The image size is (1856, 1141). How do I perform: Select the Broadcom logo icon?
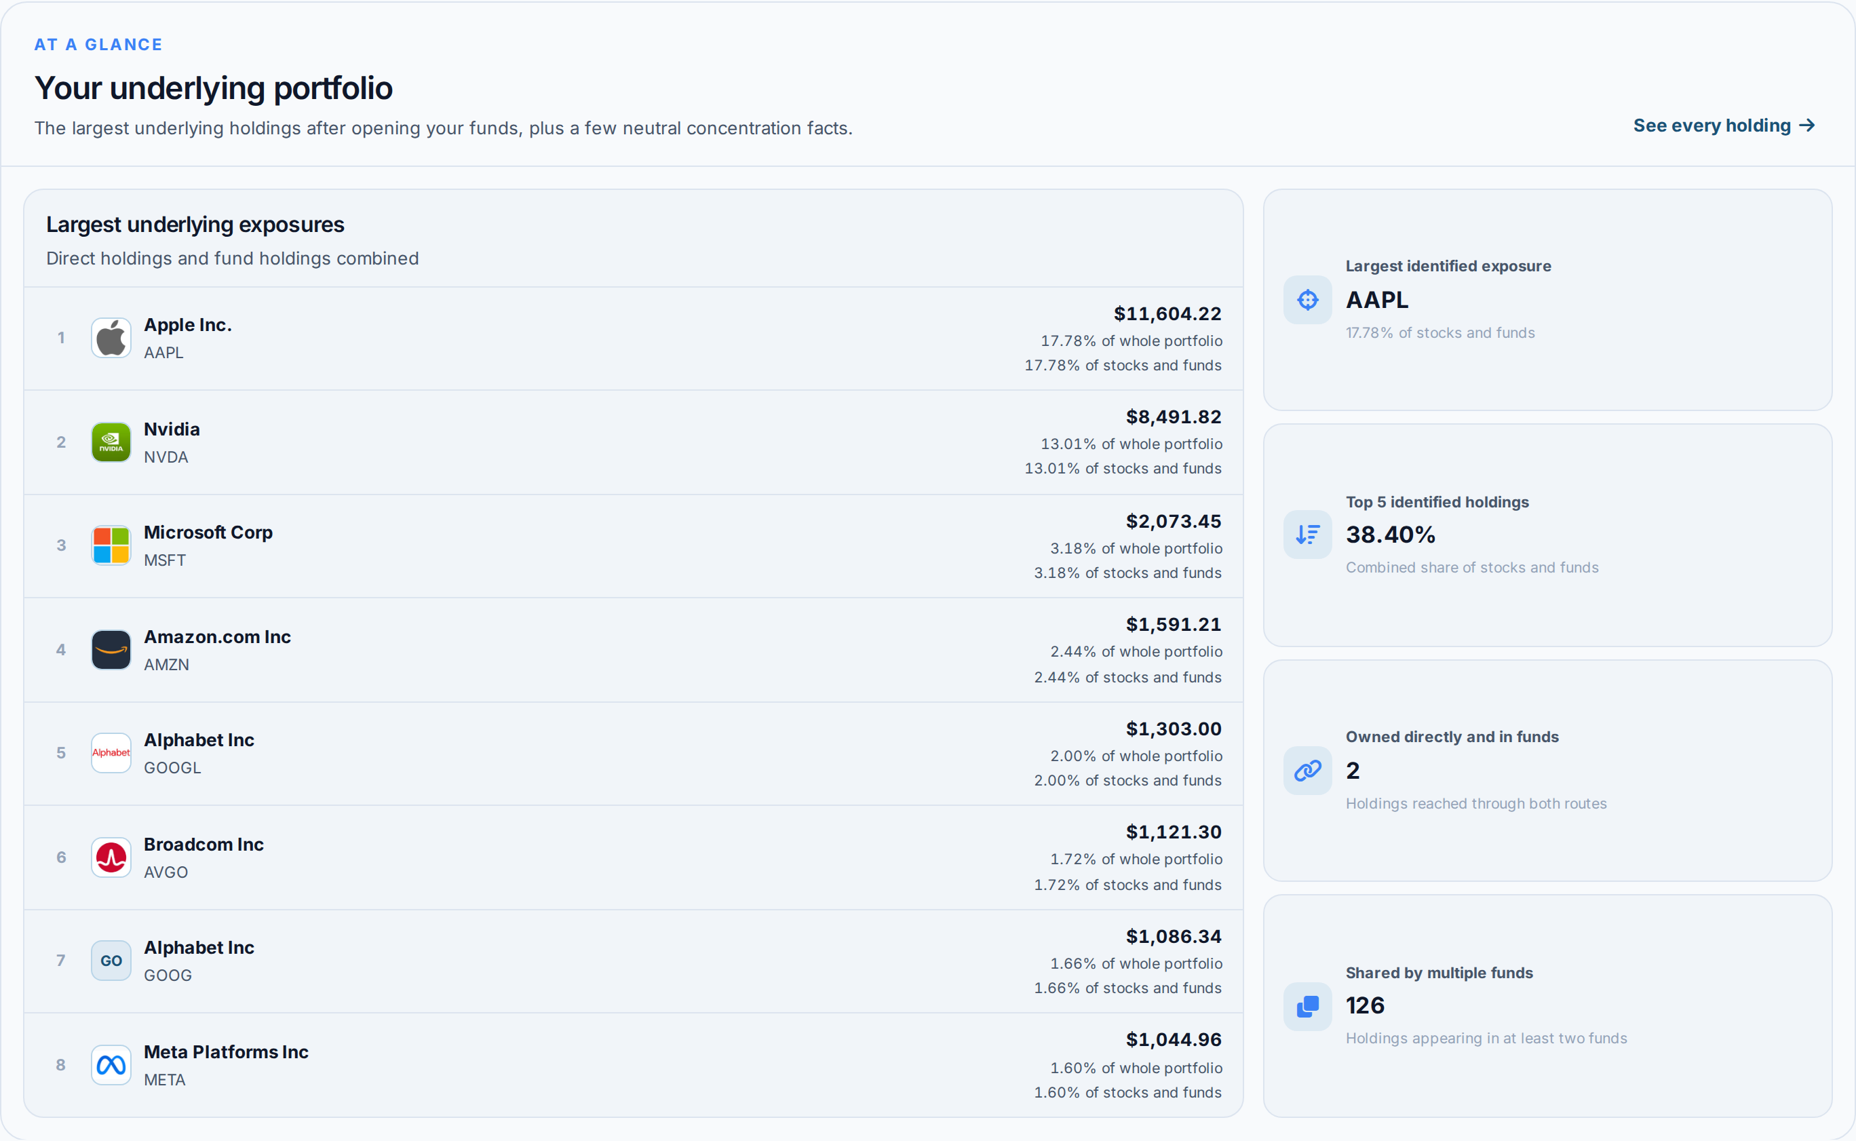pos(111,857)
